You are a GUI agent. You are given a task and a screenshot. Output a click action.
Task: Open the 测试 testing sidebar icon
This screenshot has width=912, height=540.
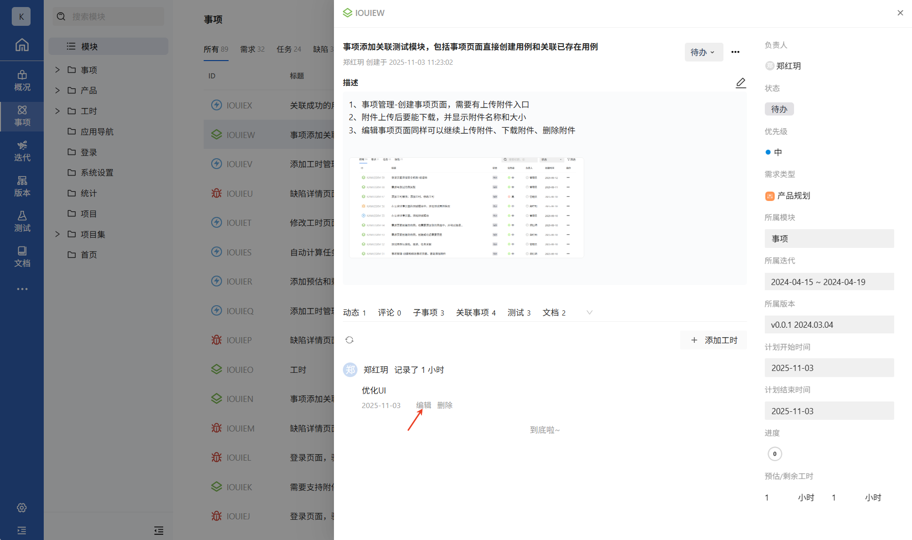pyautogui.click(x=22, y=221)
